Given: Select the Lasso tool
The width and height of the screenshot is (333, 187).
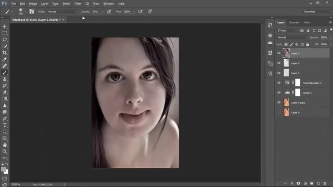Looking at the screenshot, I should pyautogui.click(x=5, y=39).
